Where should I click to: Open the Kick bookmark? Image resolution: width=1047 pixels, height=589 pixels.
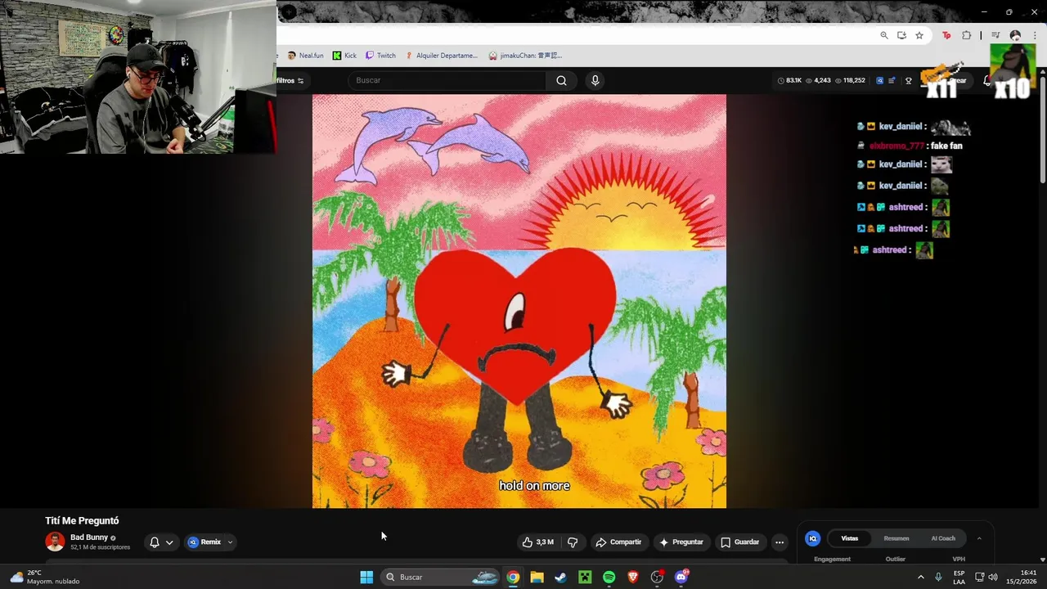344,56
